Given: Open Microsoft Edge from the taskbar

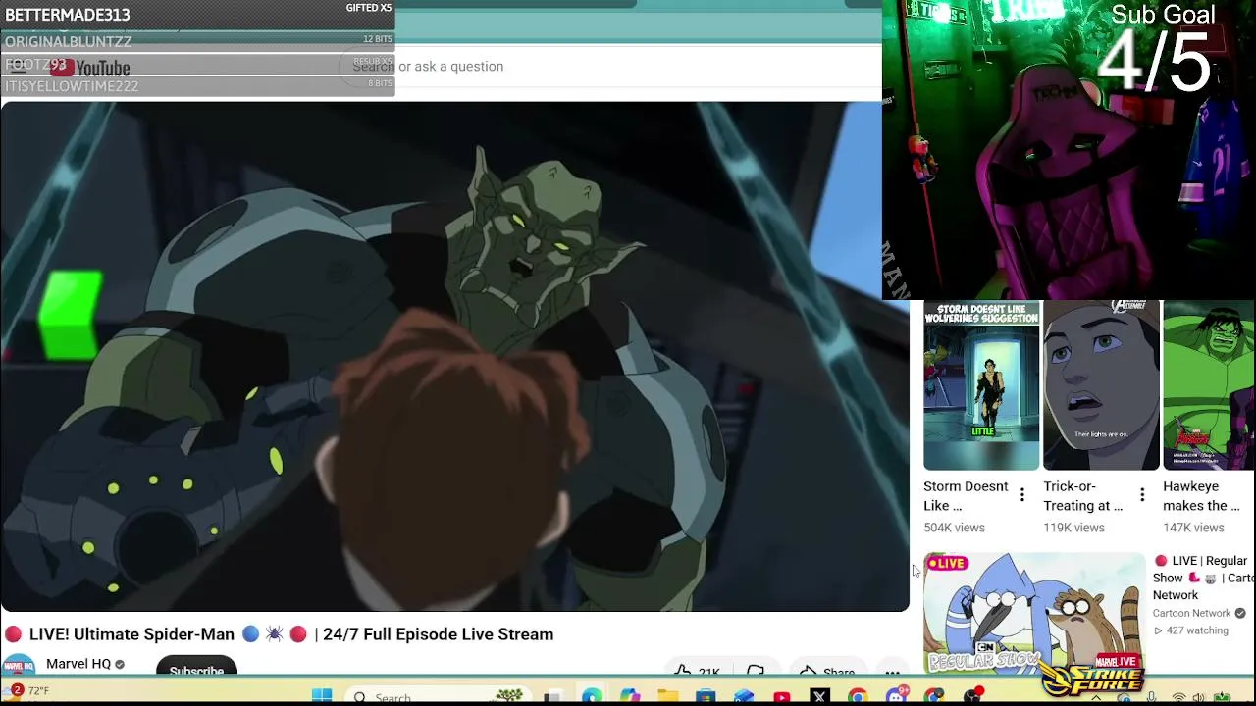Looking at the screenshot, I should (592, 696).
